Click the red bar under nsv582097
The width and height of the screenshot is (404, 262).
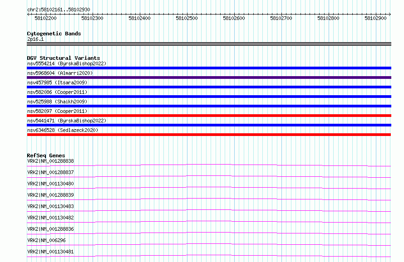[x=209, y=116]
